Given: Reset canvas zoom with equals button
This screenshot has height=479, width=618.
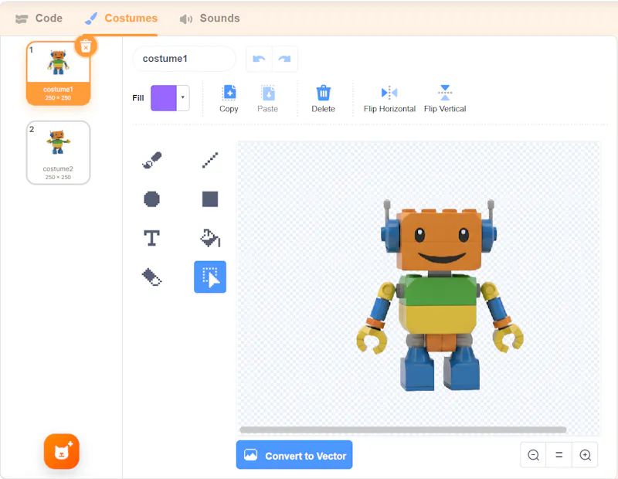Looking at the screenshot, I should pos(559,455).
